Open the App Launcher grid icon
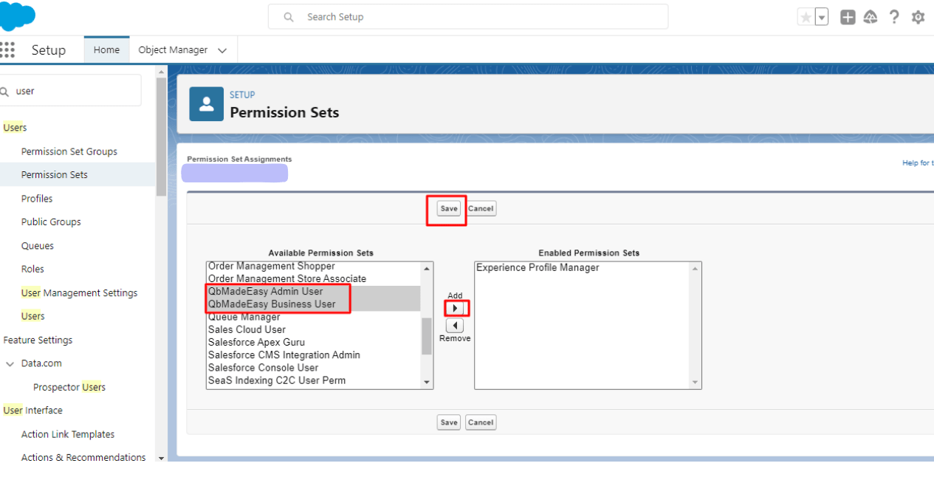The width and height of the screenshot is (934, 497). tap(7, 49)
